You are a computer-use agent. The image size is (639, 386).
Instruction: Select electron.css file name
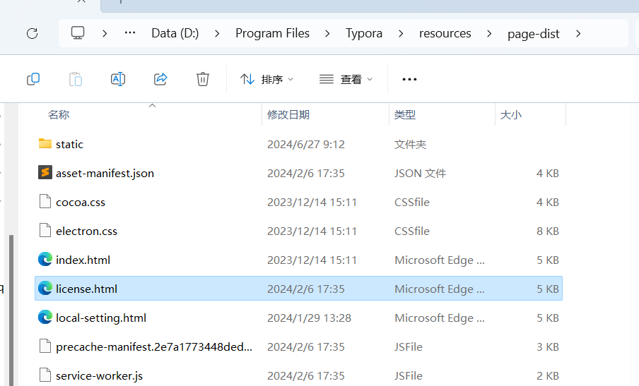(86, 231)
